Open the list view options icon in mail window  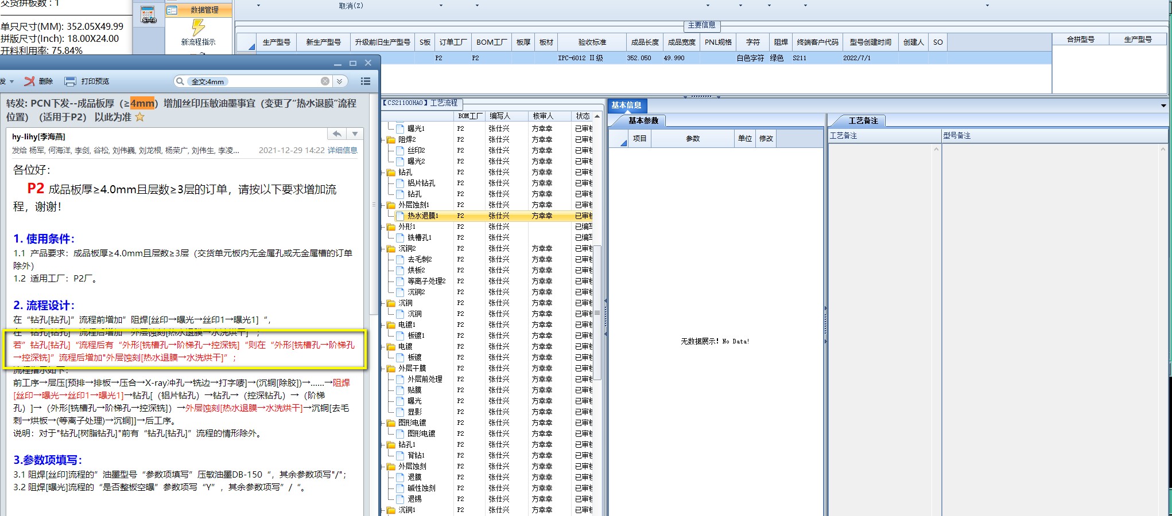click(x=366, y=81)
